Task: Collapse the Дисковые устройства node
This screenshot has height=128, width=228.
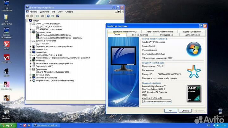Action: coord(30,41)
